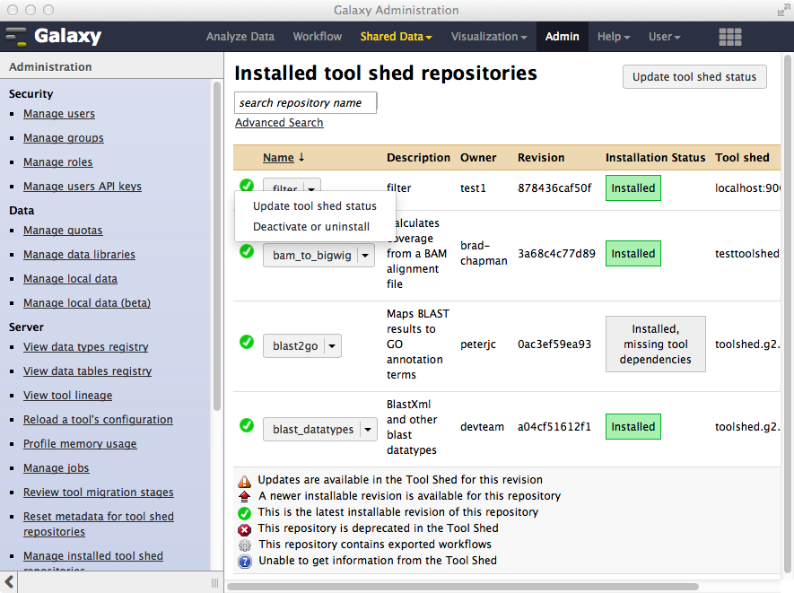Viewport: 794px width, 593px height.
Task: Open Manage local data (beta) link
Action: coord(87,303)
